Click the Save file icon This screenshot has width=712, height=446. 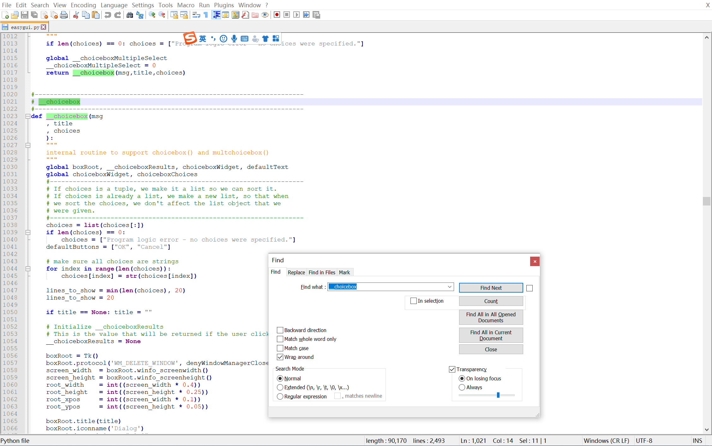[x=25, y=15]
